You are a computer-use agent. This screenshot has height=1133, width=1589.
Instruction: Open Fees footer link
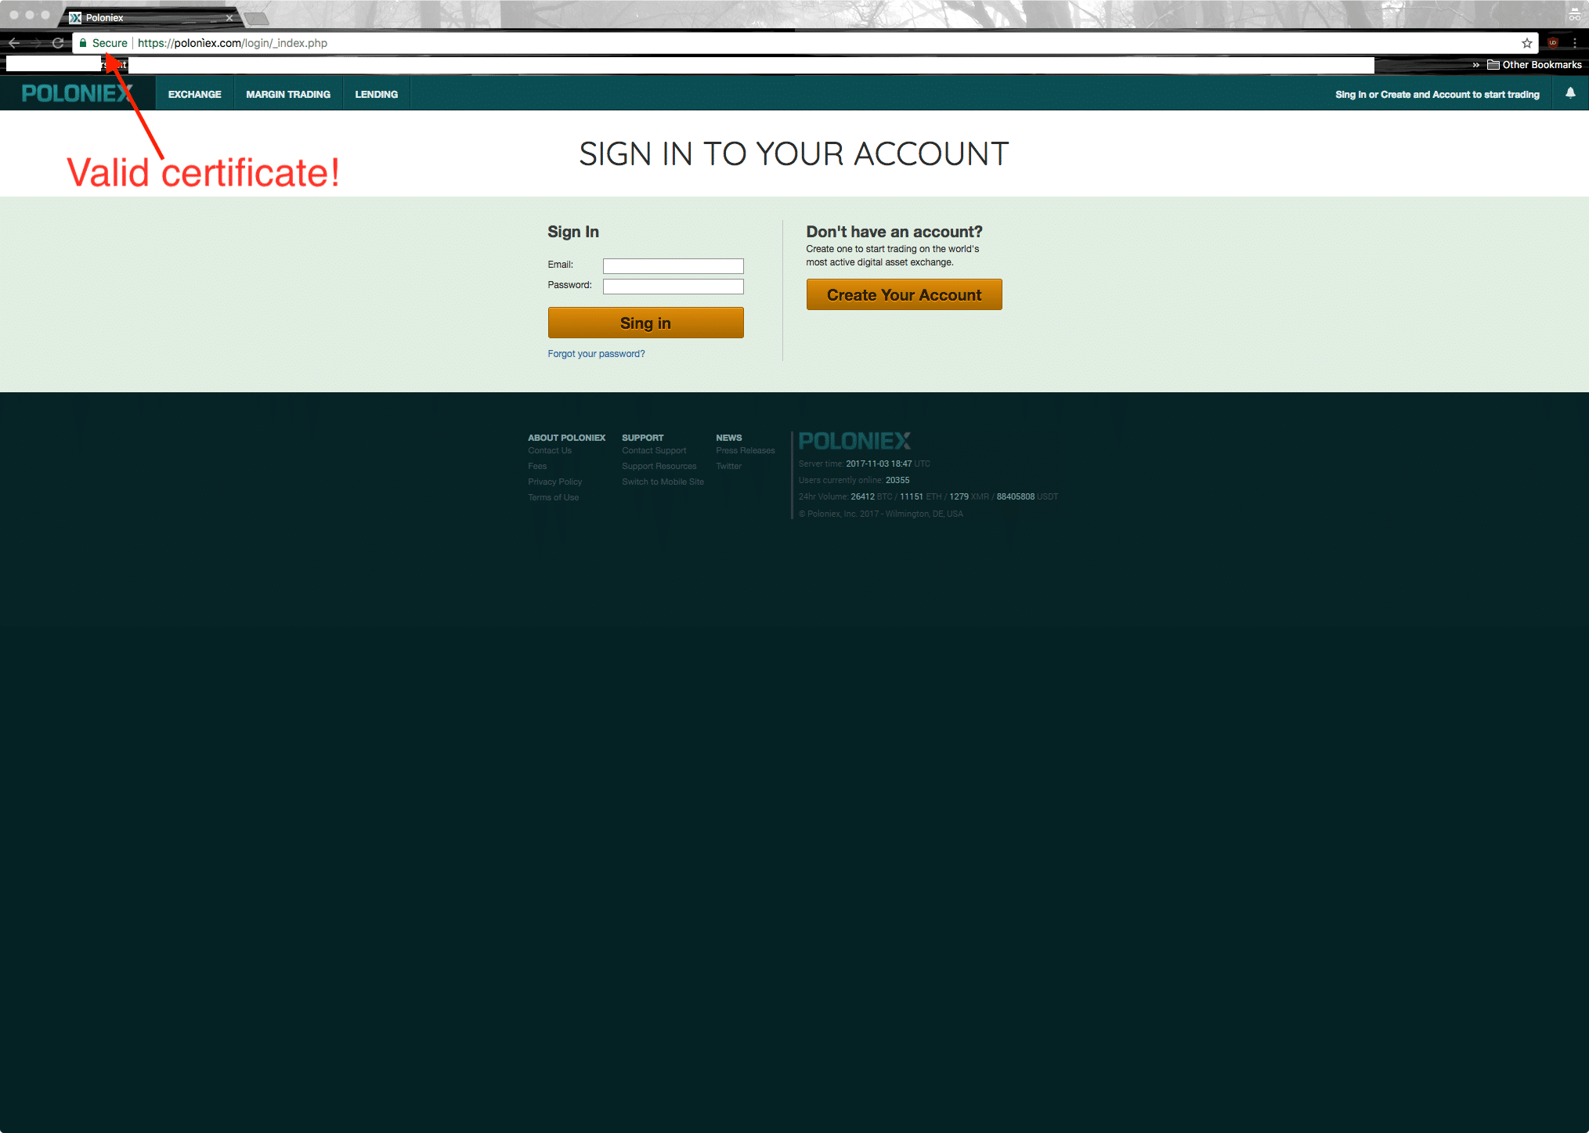(x=537, y=467)
